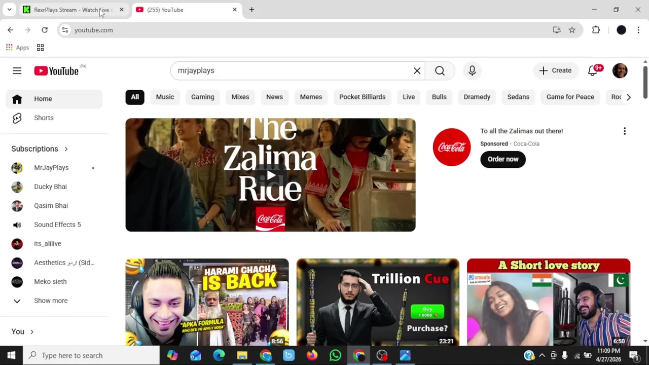Open the Chrome profile icon
This screenshot has width=649, height=365.
(621, 30)
